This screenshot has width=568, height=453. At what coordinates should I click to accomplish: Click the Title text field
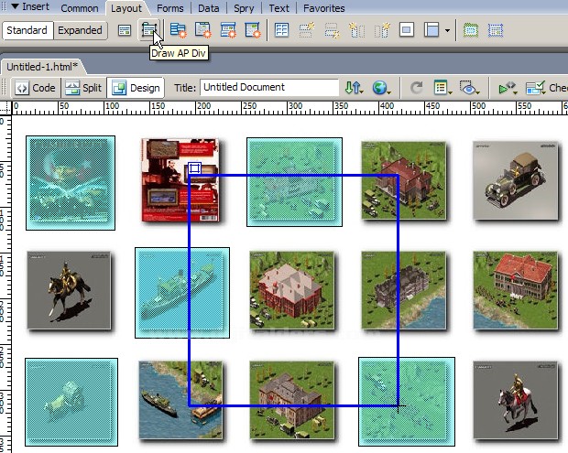point(269,87)
